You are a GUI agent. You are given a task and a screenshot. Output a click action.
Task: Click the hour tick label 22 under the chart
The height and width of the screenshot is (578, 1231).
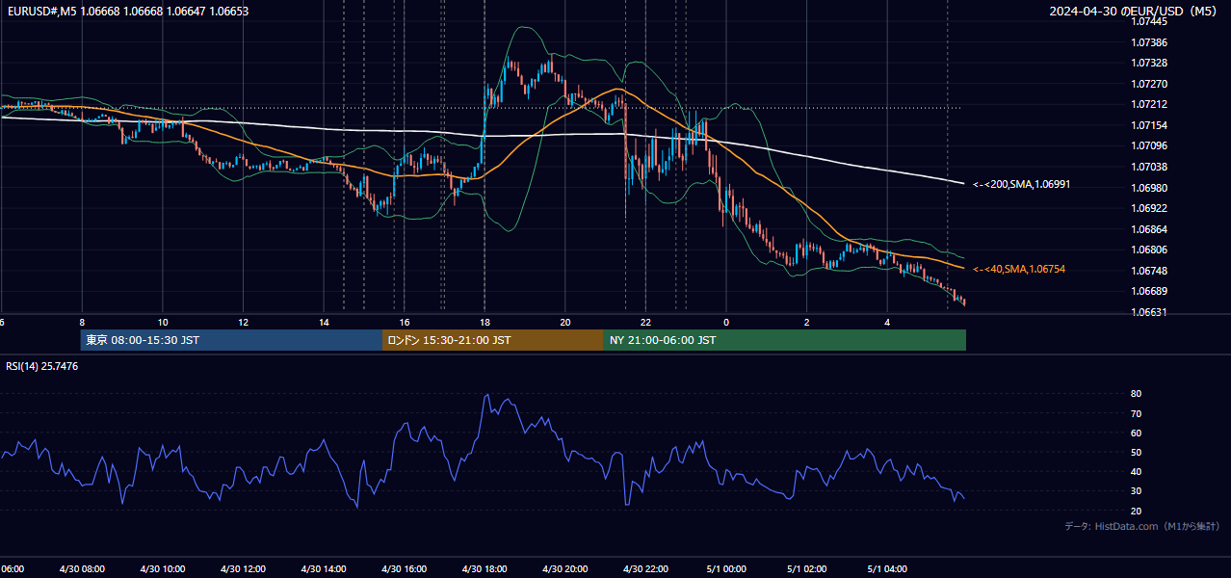coord(645,322)
